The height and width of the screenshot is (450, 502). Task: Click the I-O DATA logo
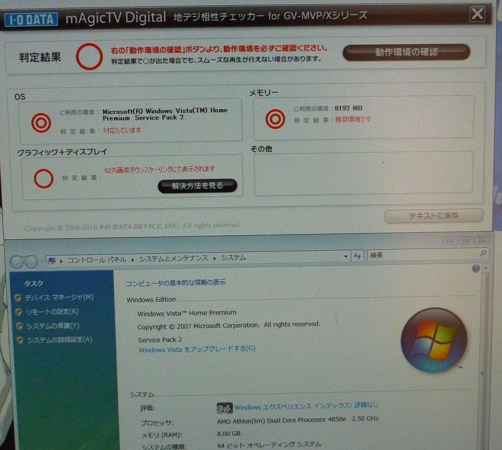(31, 19)
